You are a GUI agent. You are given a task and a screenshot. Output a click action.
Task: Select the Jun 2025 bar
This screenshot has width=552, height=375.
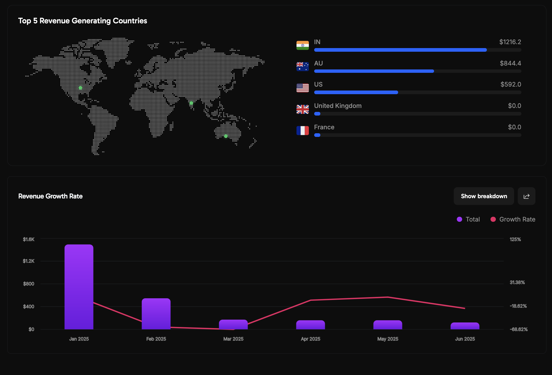465,326
